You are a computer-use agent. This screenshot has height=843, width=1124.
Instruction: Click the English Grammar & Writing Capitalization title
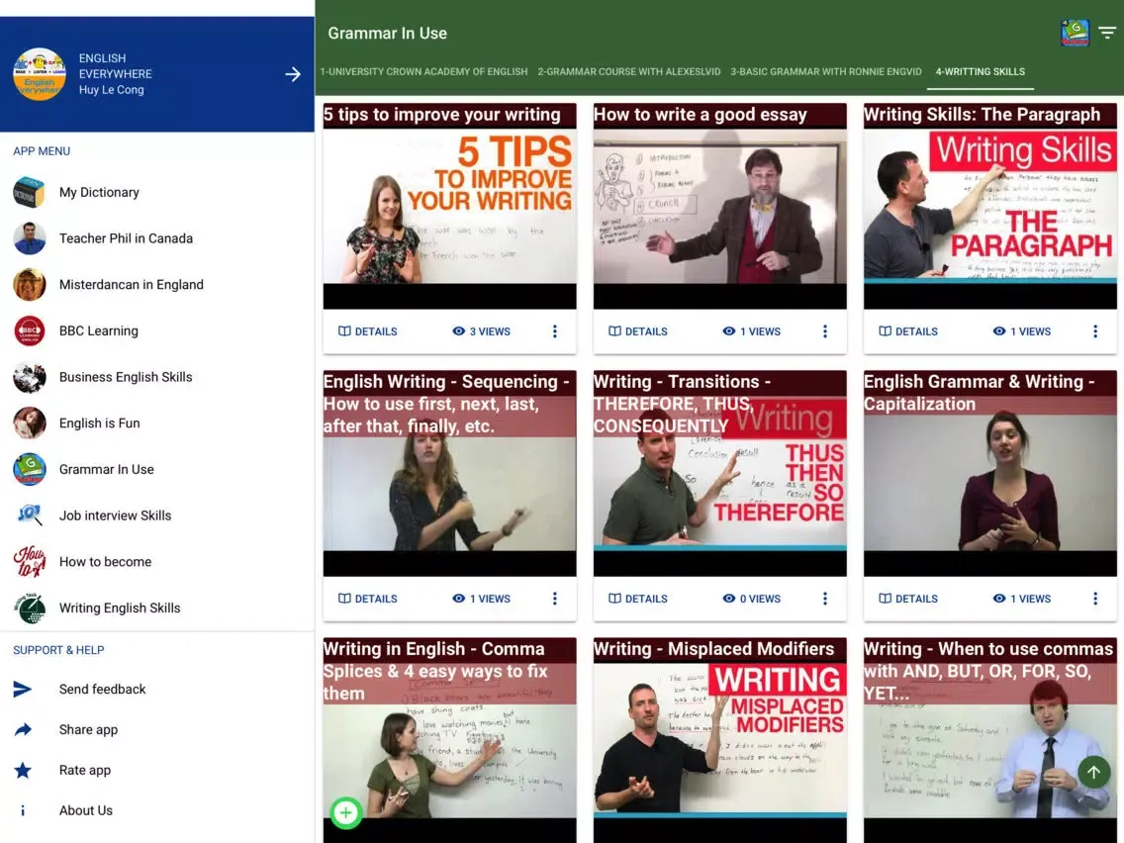pos(980,393)
